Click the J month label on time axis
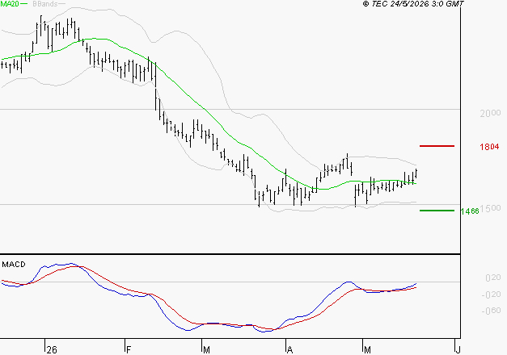Viewport: 507px width, 355px height. point(457,350)
